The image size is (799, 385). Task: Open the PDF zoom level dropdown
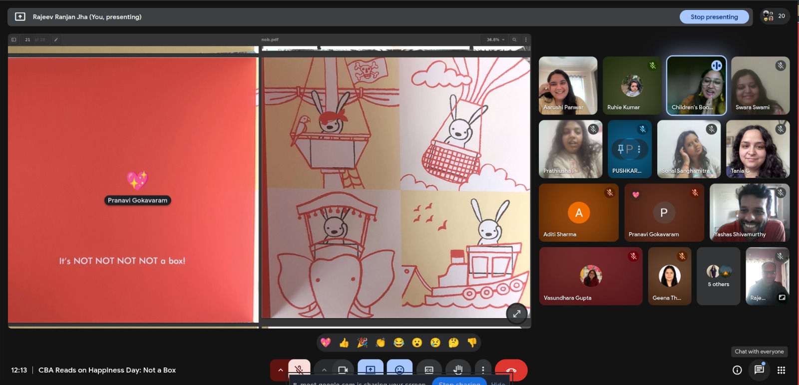495,39
